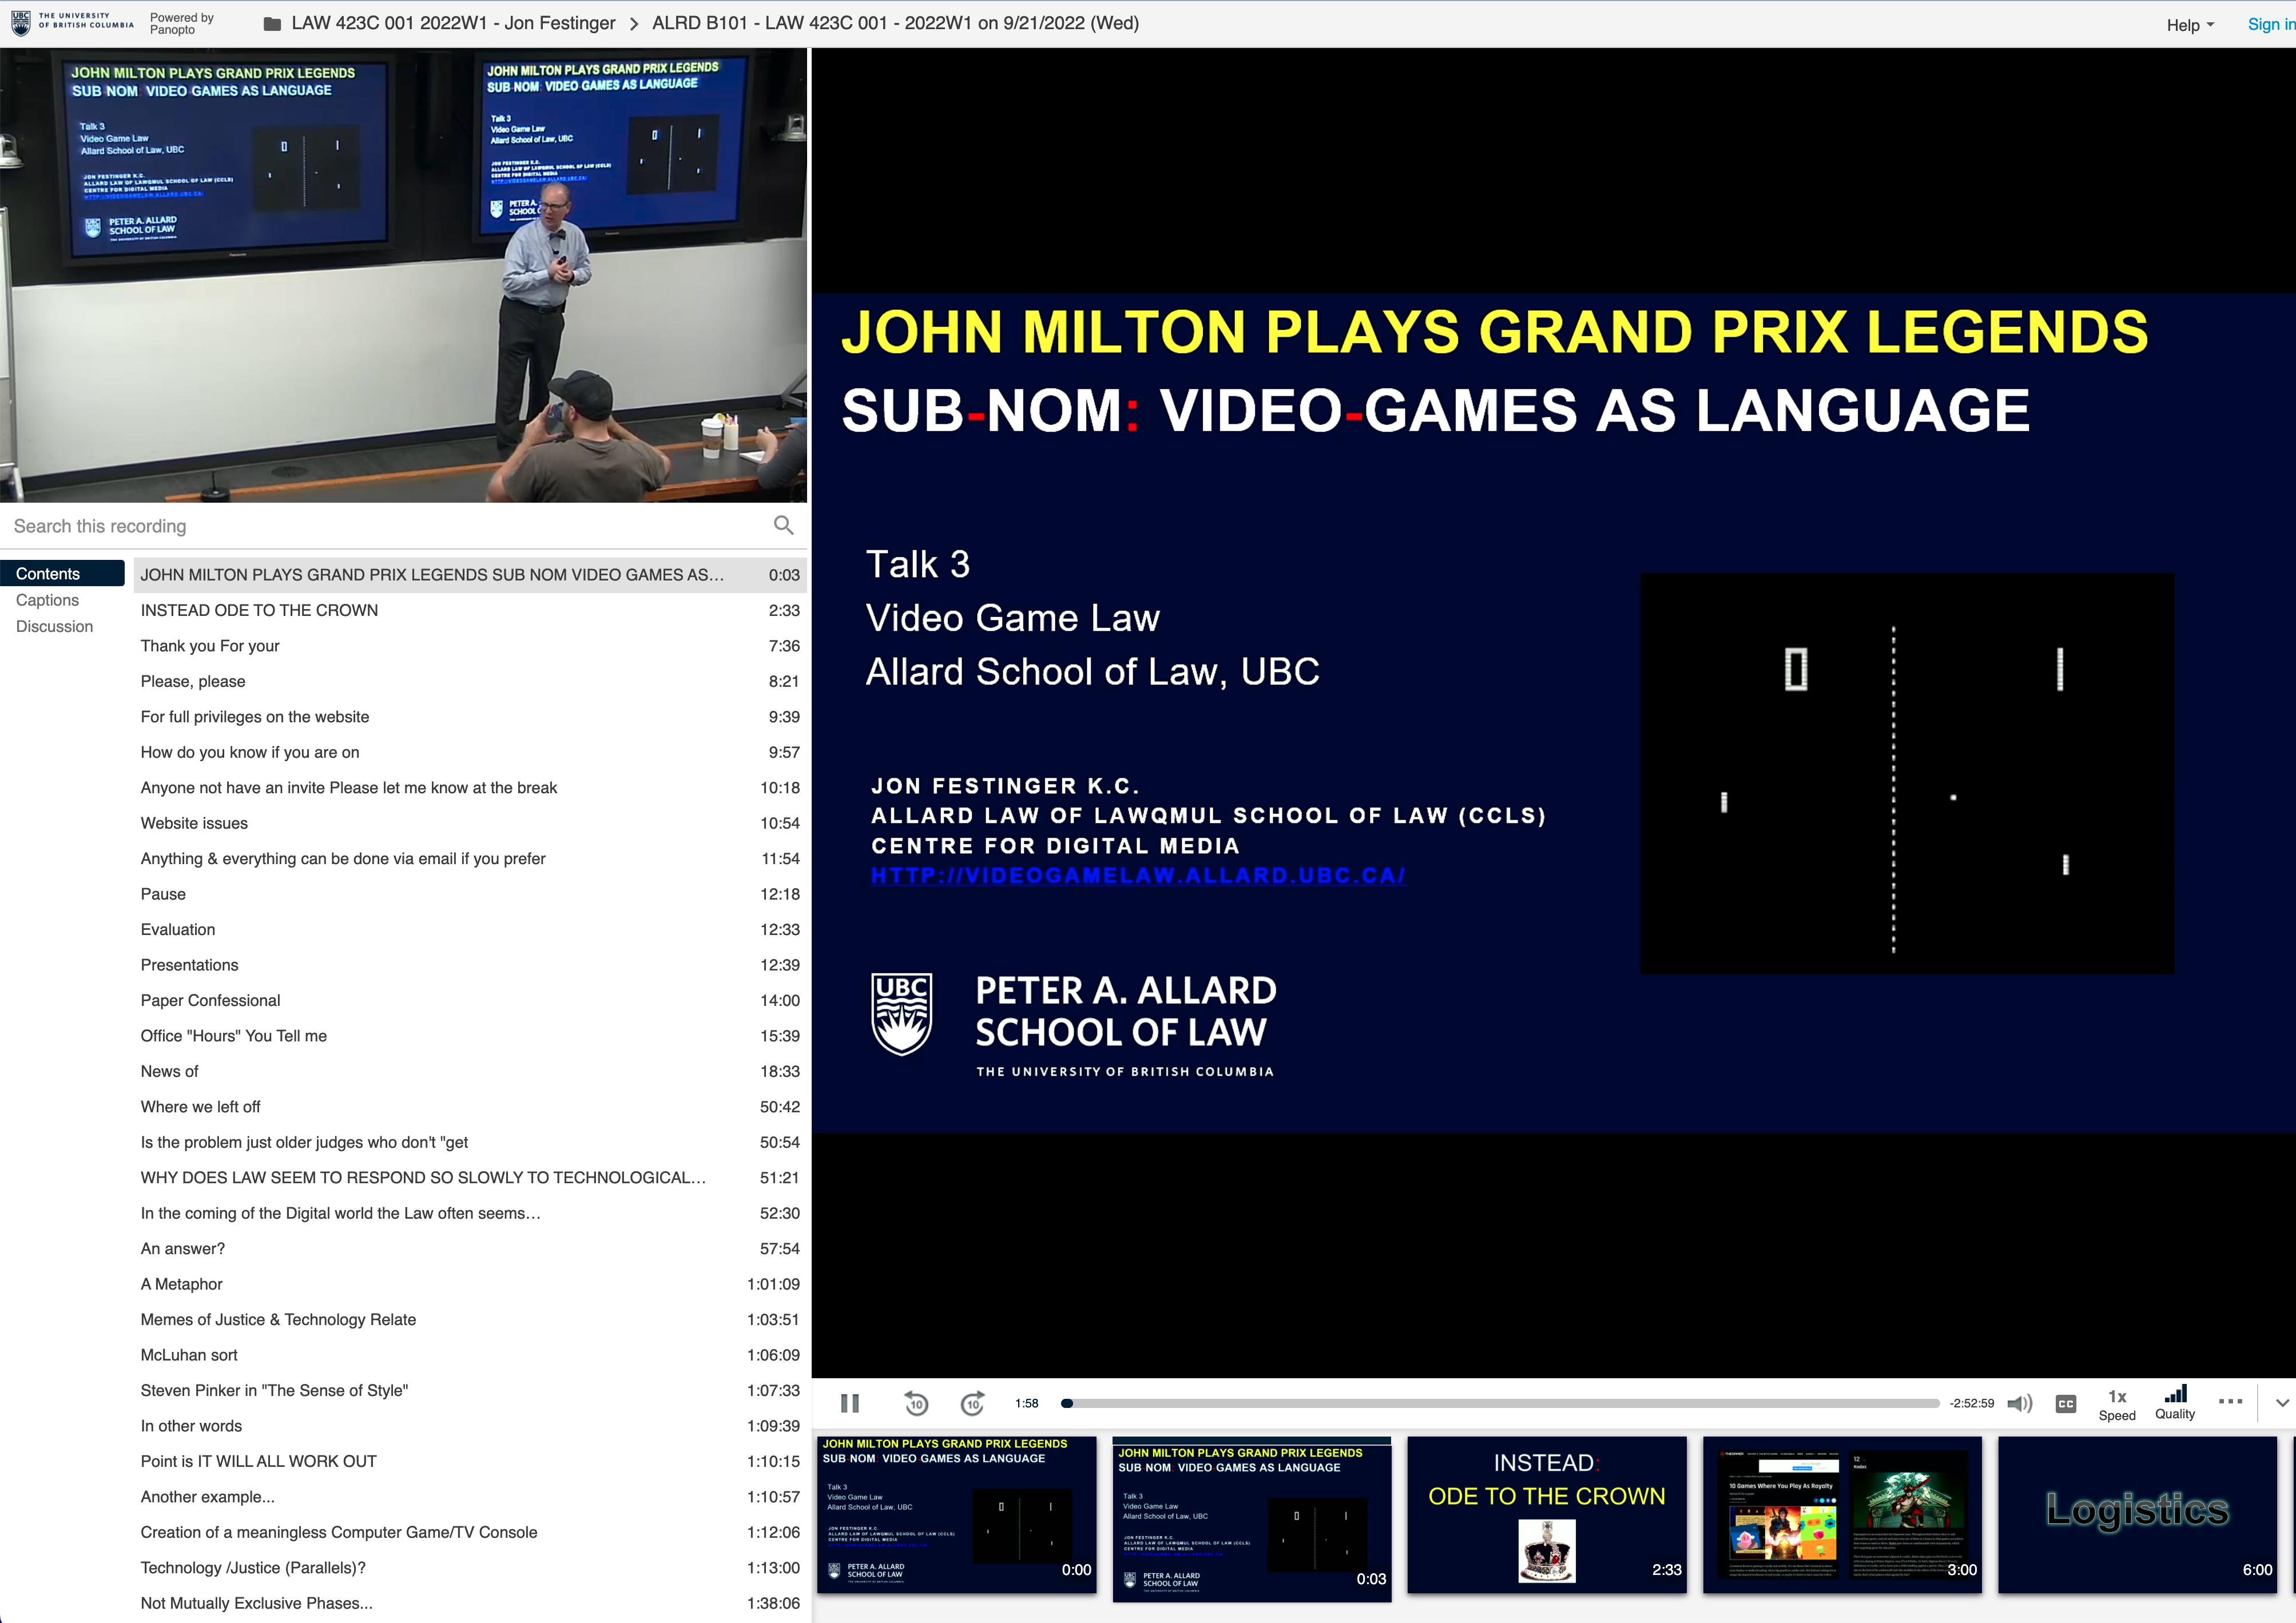Switch to the Discussion tab
Viewport: 2296px width, 1623px height.
click(x=54, y=626)
